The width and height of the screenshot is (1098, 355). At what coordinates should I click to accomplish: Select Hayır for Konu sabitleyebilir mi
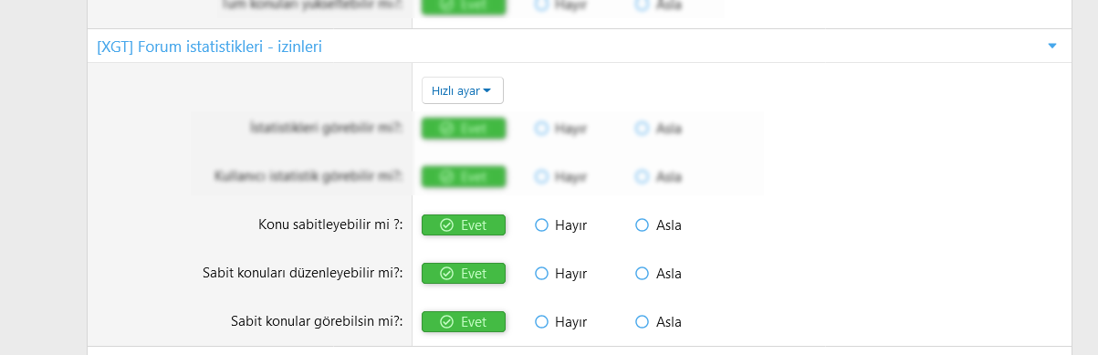560,224
